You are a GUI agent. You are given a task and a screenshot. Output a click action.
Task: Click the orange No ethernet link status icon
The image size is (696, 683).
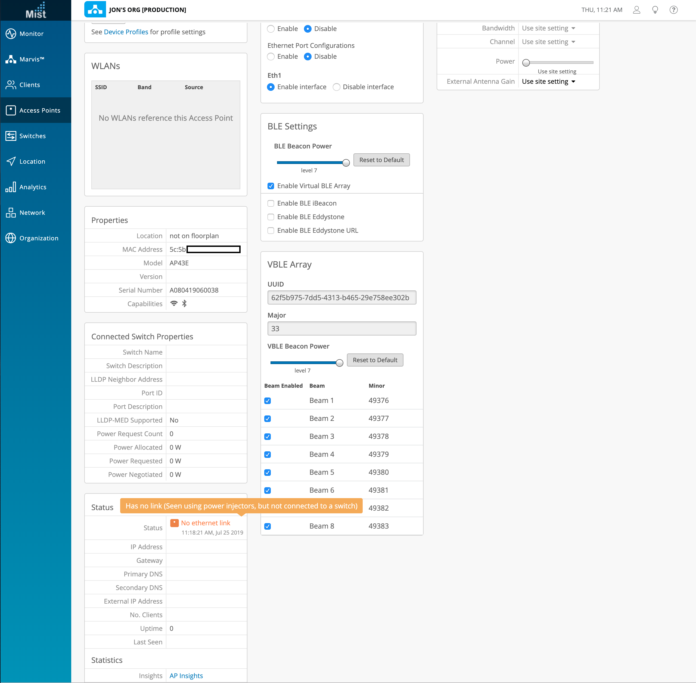click(x=174, y=523)
